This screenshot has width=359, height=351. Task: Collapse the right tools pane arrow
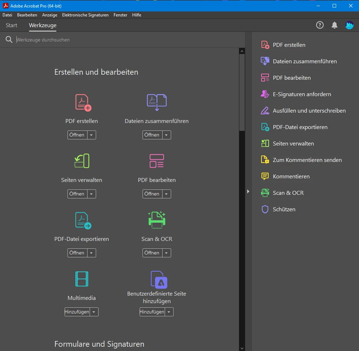248,191
